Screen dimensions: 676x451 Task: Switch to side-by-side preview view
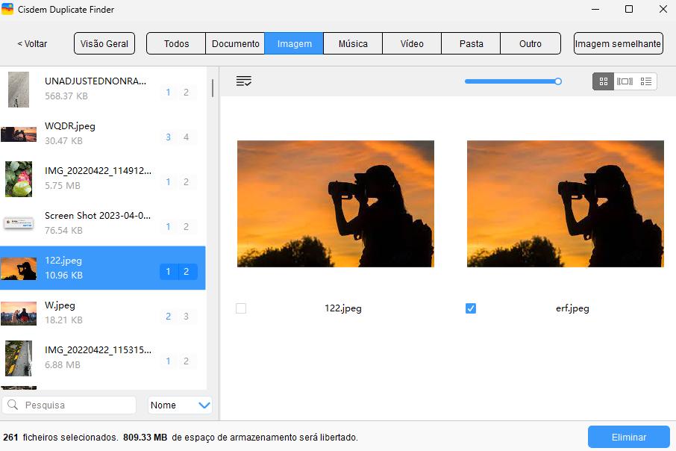pos(625,81)
